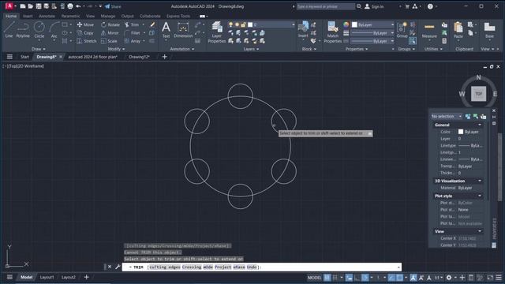
Task: Click the Dimension tool
Action: tap(183, 30)
